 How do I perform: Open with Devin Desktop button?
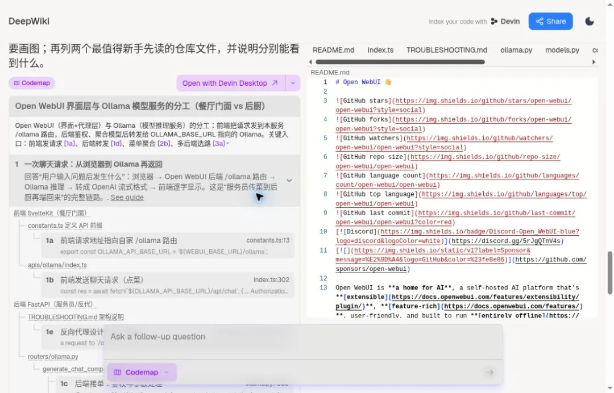(x=231, y=83)
